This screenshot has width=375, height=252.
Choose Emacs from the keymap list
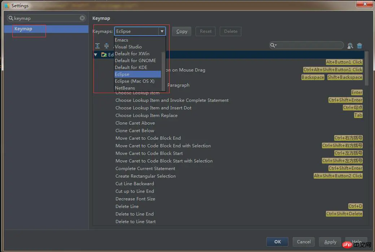tap(138, 40)
